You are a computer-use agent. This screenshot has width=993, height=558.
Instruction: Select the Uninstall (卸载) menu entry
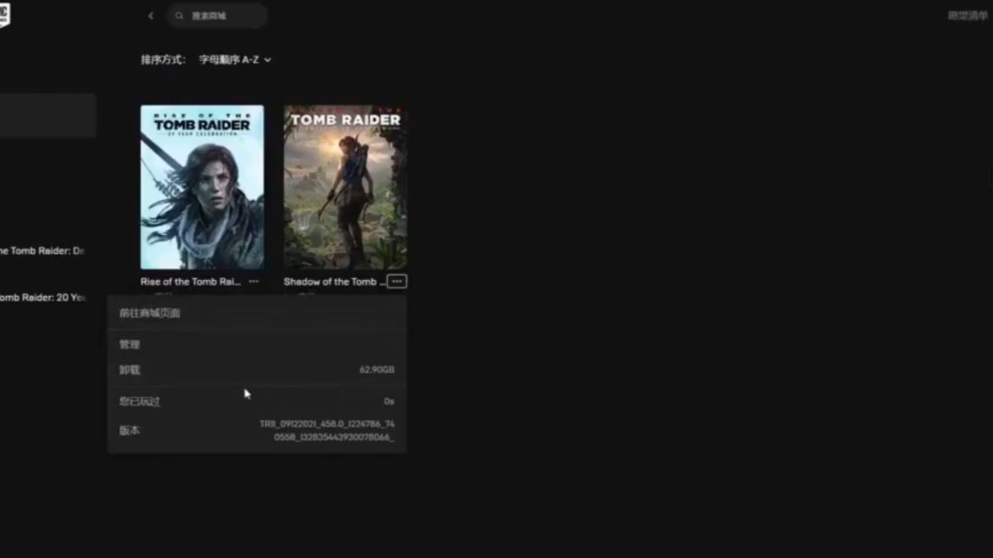tap(257, 370)
